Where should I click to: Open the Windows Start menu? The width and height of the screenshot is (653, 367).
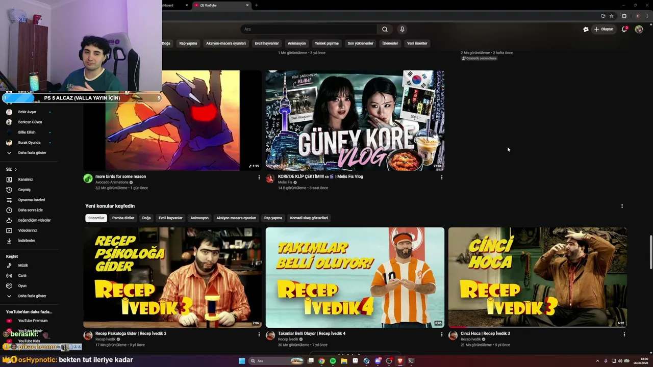pos(242,361)
